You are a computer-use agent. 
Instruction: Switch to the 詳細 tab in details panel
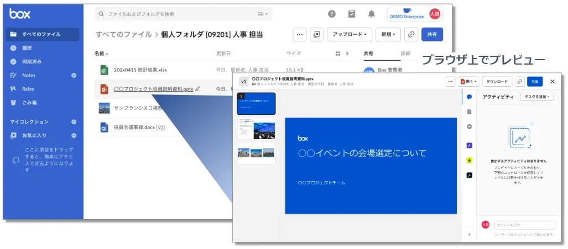pyautogui.click(x=406, y=54)
